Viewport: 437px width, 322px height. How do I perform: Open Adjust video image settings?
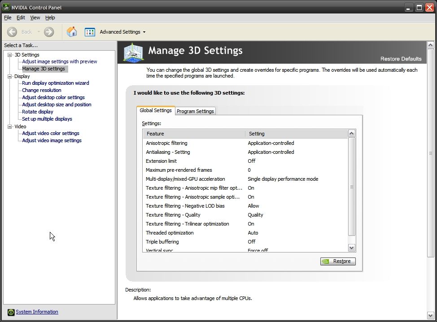pyautogui.click(x=52, y=141)
